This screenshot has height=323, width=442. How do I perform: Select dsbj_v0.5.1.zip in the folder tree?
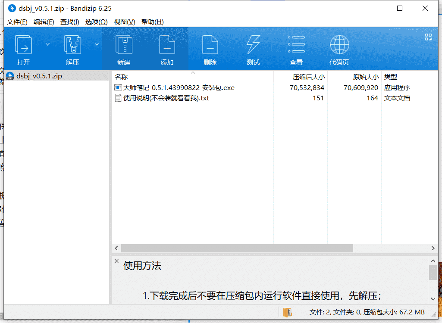click(57, 76)
